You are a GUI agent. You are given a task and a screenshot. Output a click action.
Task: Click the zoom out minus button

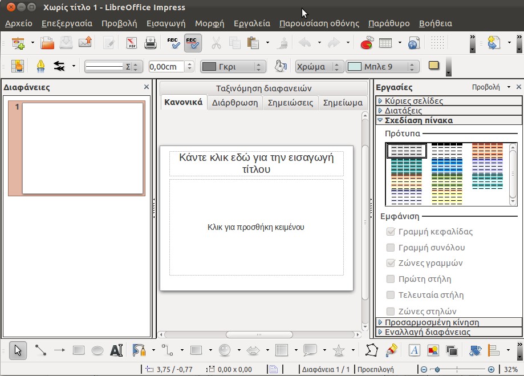pos(424,369)
